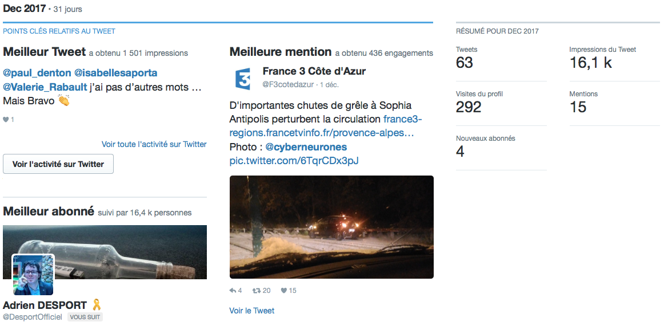The width and height of the screenshot is (664, 322).
Task: Click the clapping hands emoji in tweet
Action: point(63,101)
